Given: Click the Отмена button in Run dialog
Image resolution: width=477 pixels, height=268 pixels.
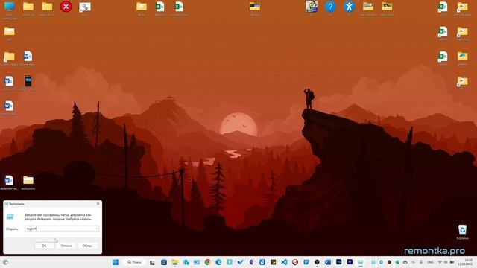Looking at the screenshot, I should point(66,246).
